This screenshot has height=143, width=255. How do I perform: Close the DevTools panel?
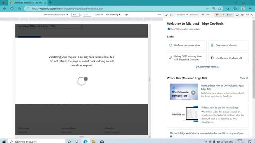point(252,15)
